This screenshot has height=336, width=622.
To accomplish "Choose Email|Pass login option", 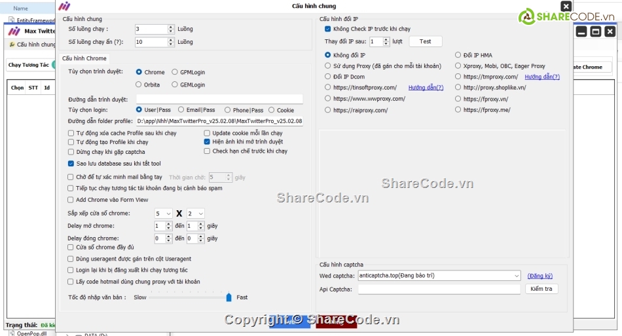I will (181, 110).
